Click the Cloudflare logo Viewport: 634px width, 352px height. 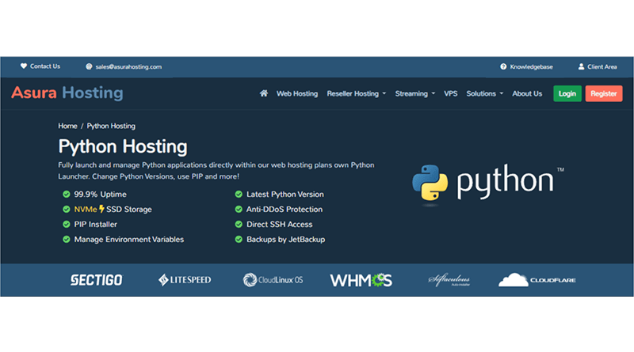coord(537,280)
